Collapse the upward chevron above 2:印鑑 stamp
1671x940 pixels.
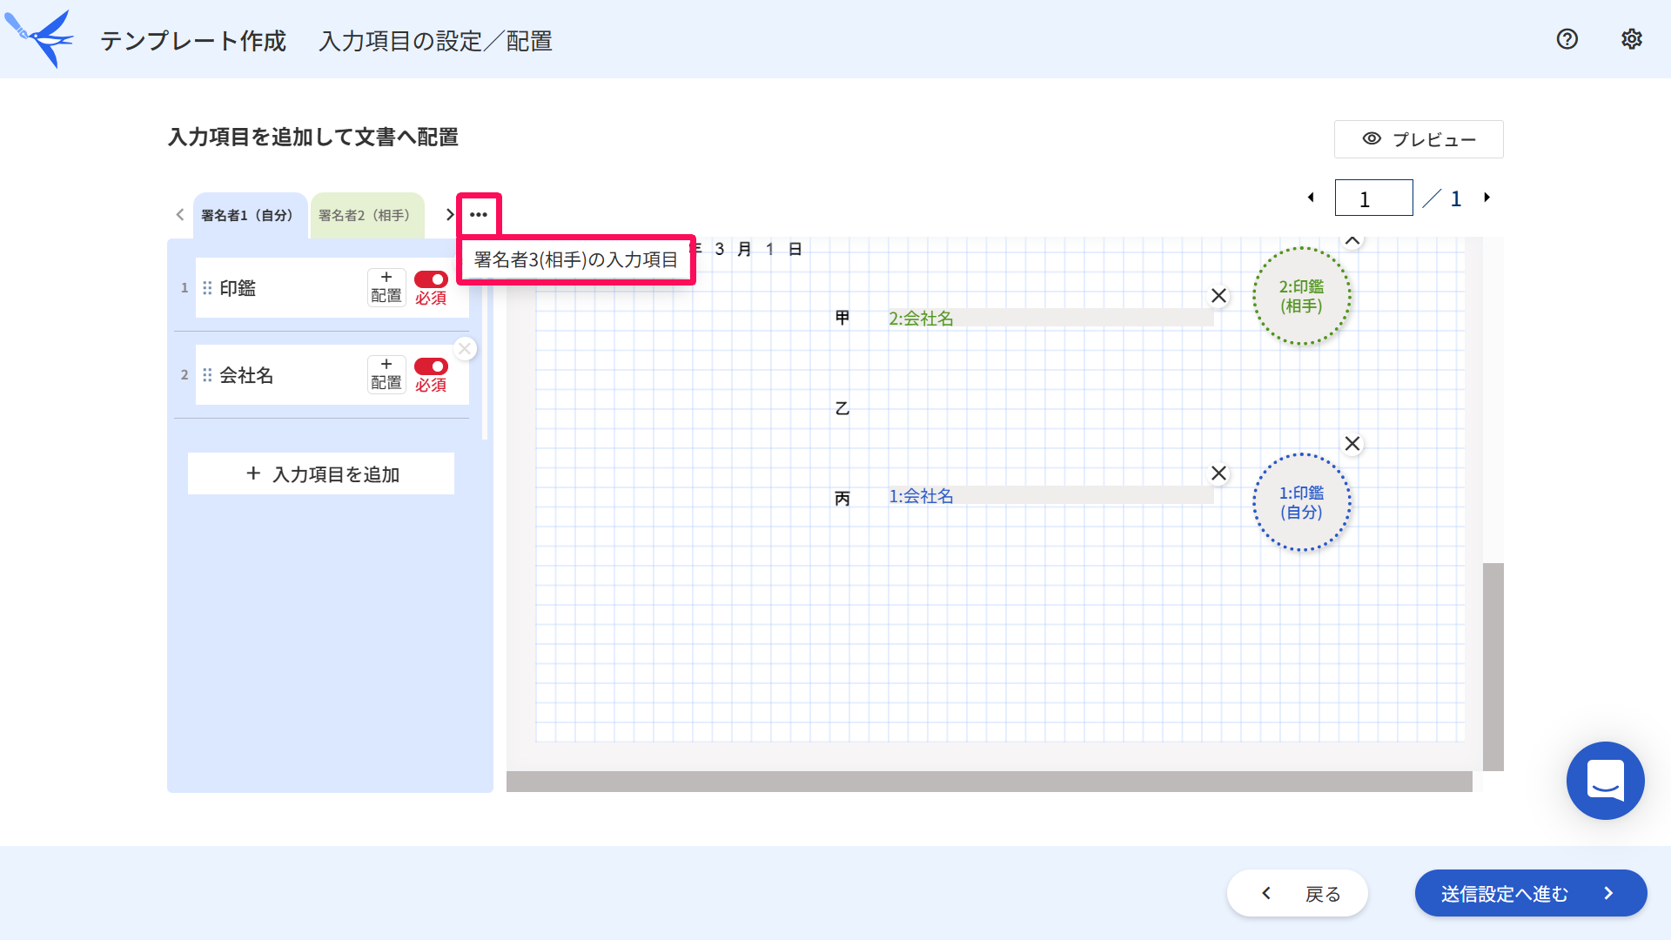point(1352,241)
